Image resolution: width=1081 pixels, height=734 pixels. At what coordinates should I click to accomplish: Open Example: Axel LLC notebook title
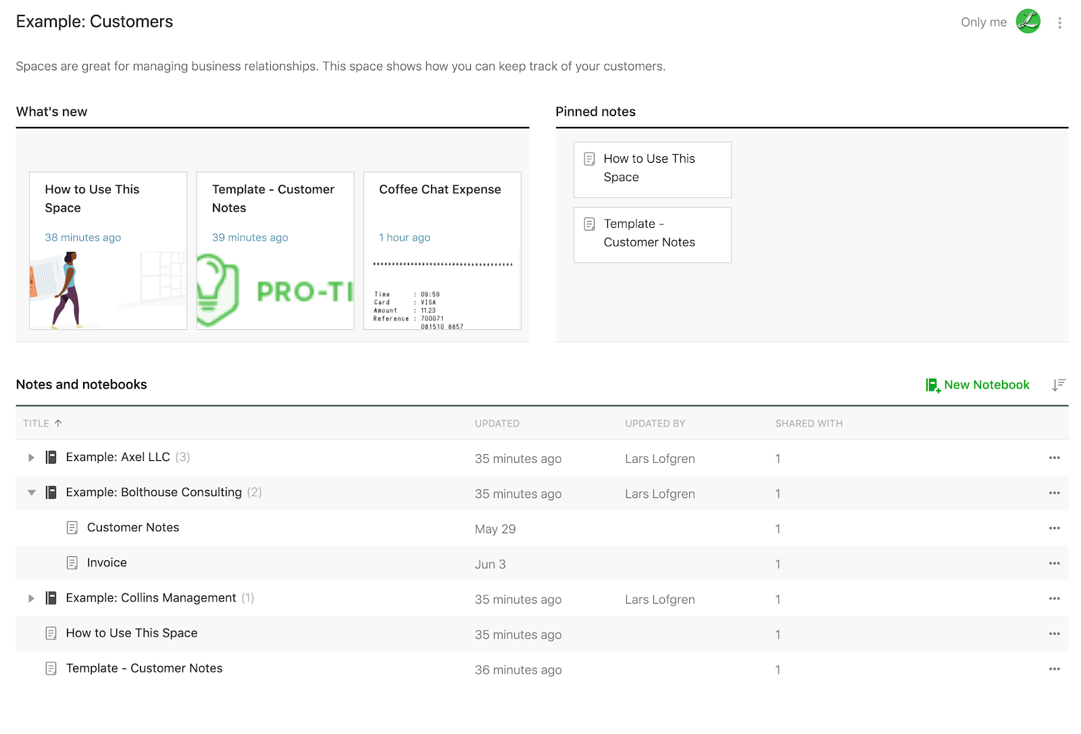click(x=118, y=457)
